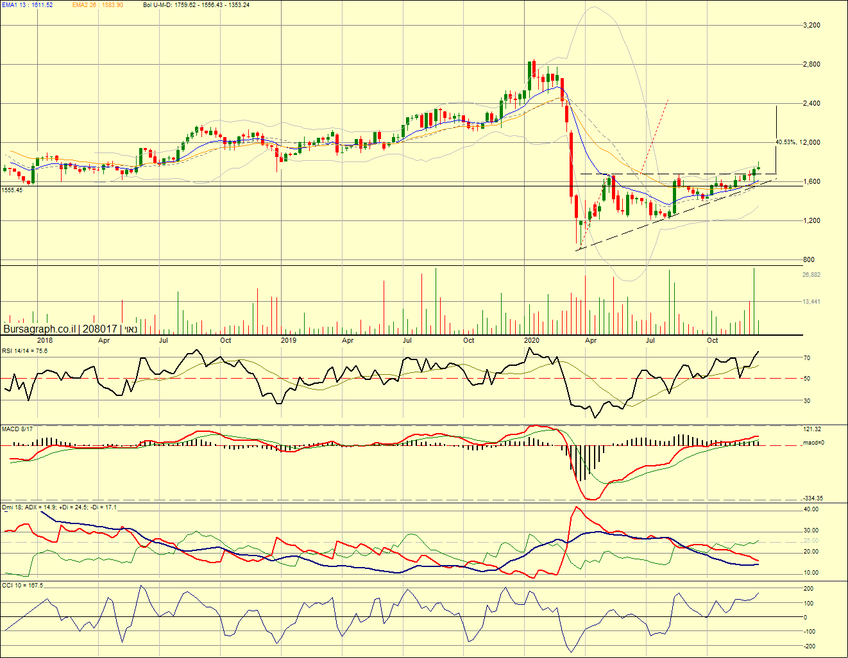Click the 121.32 MACD axis value
848x658 pixels.
coord(812,429)
